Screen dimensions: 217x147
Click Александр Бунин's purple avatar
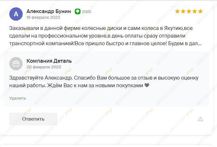pos(16,14)
